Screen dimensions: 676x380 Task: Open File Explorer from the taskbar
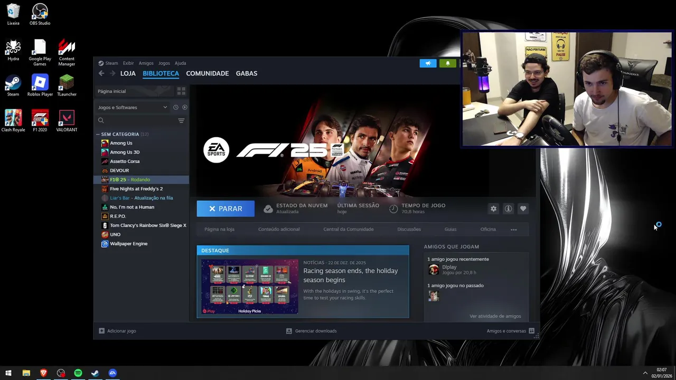tap(26, 373)
